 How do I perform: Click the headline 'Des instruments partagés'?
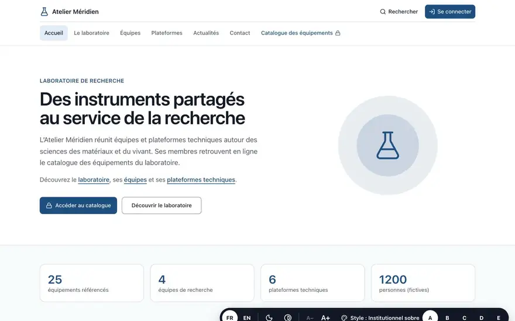(x=142, y=99)
